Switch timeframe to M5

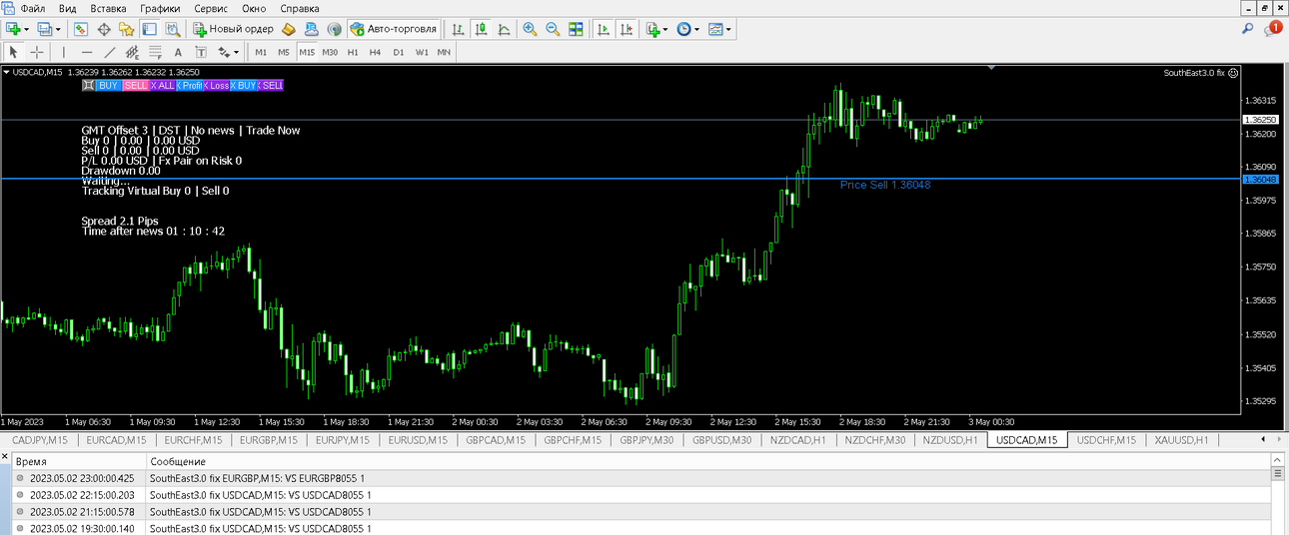point(284,52)
